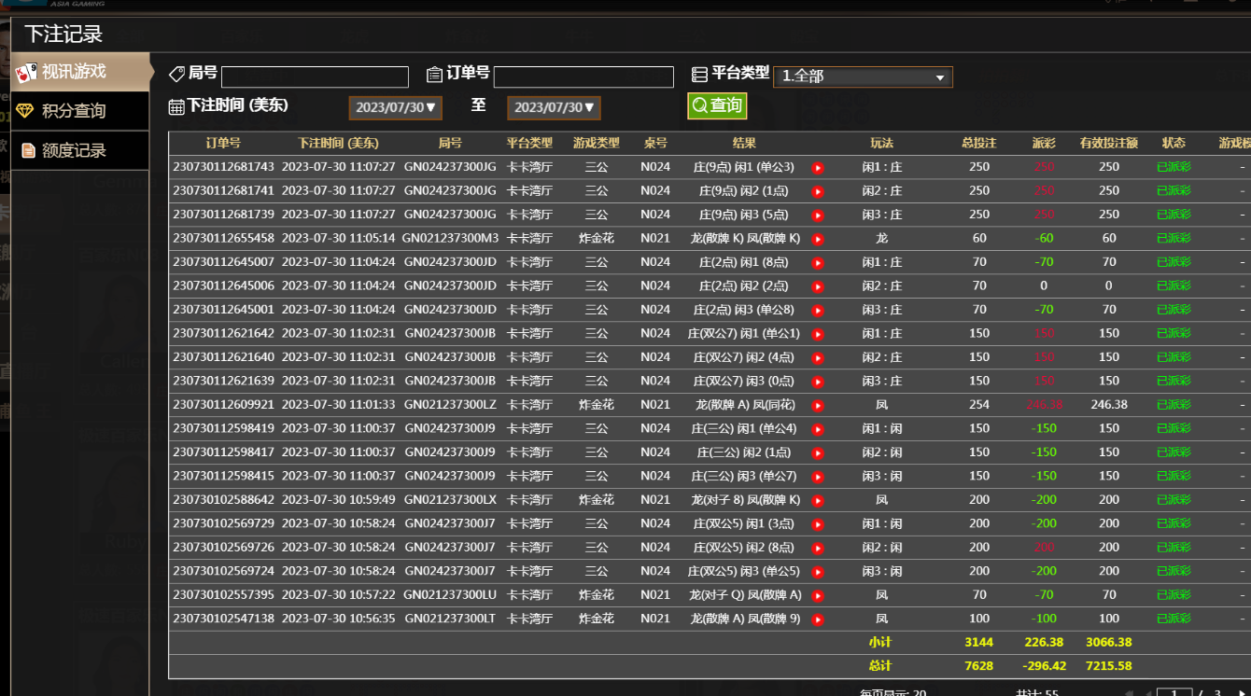The height and width of the screenshot is (696, 1251).
Task: Play replay video for order 230730112681739
Action: click(818, 216)
